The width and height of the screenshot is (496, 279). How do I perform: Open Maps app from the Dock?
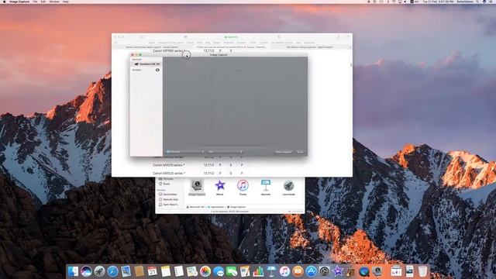tap(192, 271)
